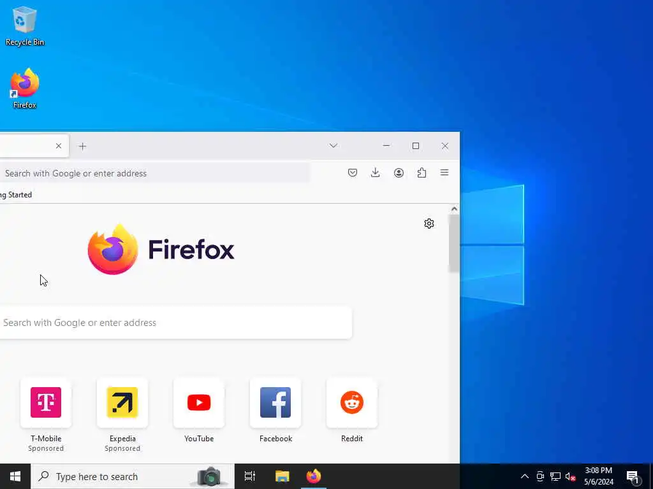The image size is (653, 489).
Task: Open the new tab personalize gear
Action: (x=429, y=223)
